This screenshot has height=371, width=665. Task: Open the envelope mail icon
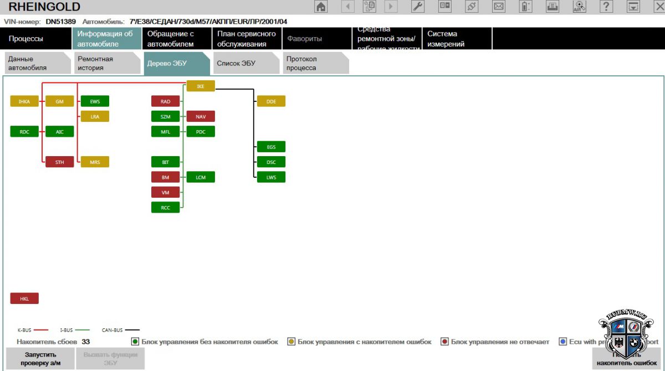(x=499, y=7)
